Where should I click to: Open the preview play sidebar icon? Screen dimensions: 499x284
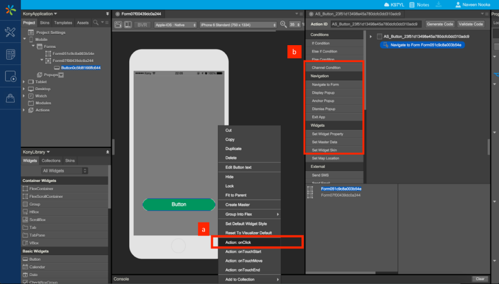click(10, 76)
